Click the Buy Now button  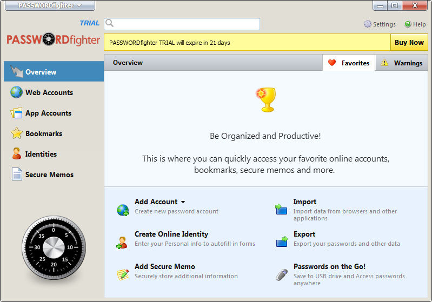[409, 42]
